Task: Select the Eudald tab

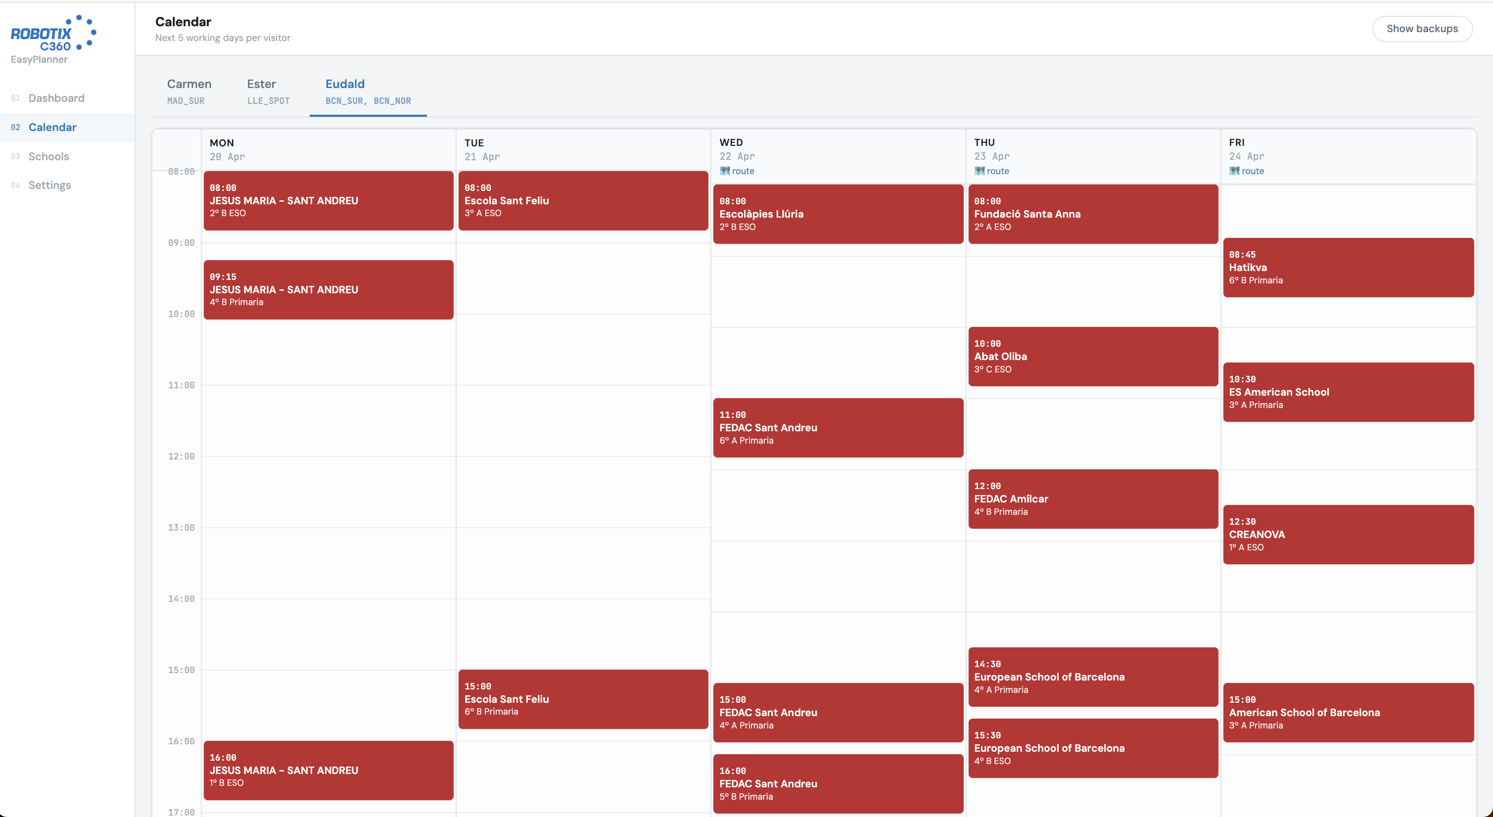Action: point(345,84)
